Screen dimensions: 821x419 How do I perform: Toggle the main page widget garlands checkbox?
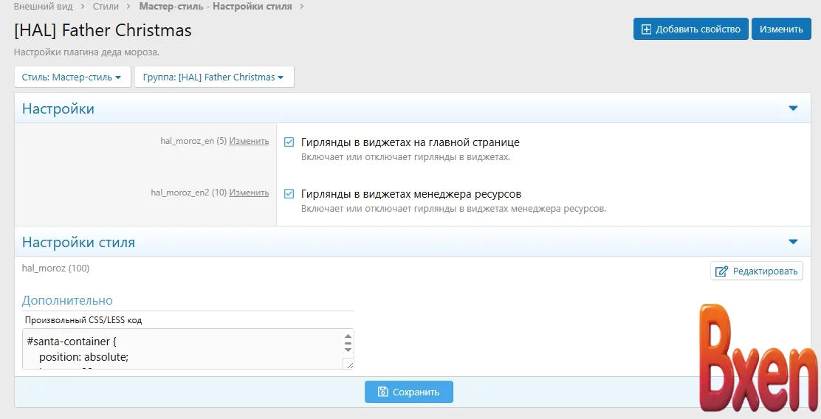click(289, 142)
